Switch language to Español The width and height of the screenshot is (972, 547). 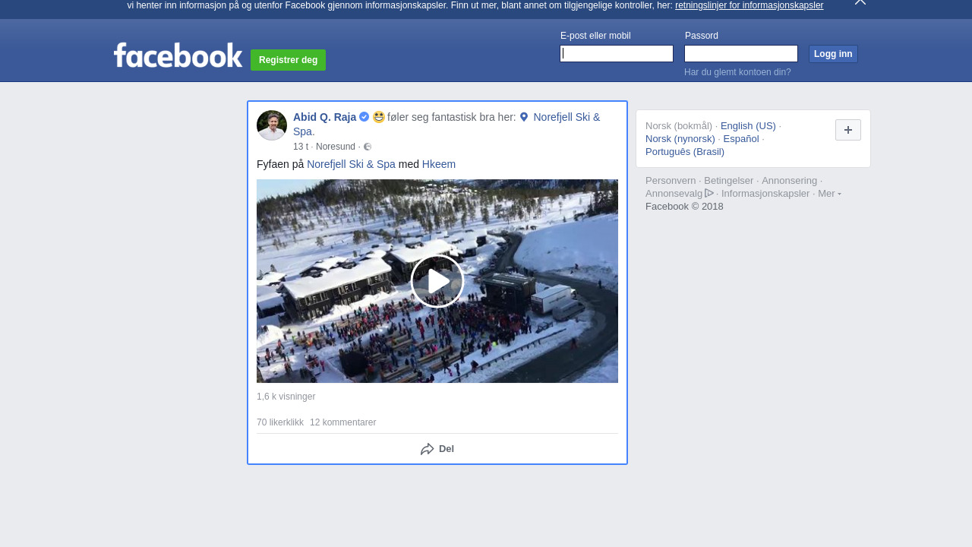point(741,139)
